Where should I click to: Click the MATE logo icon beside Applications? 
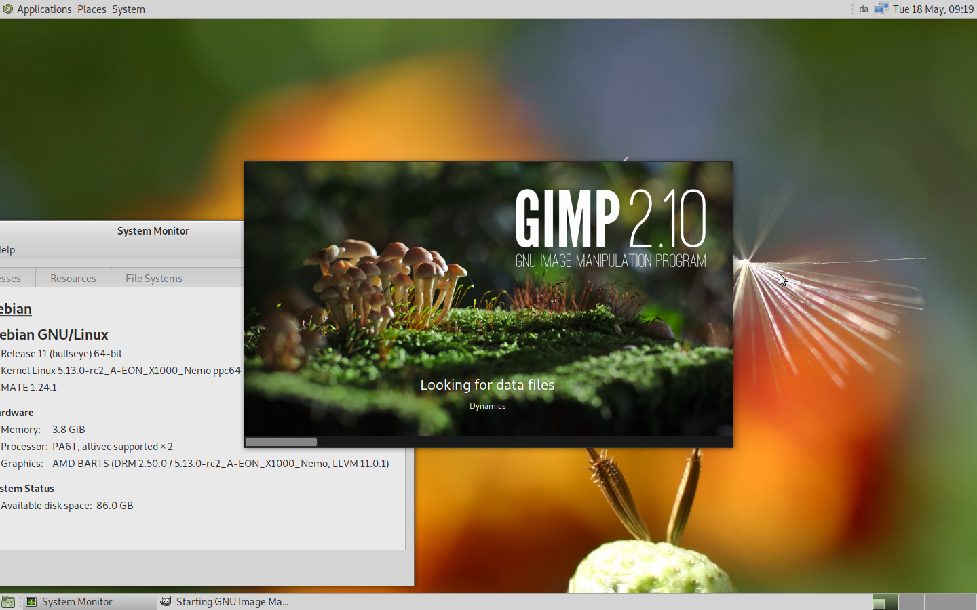click(7, 9)
